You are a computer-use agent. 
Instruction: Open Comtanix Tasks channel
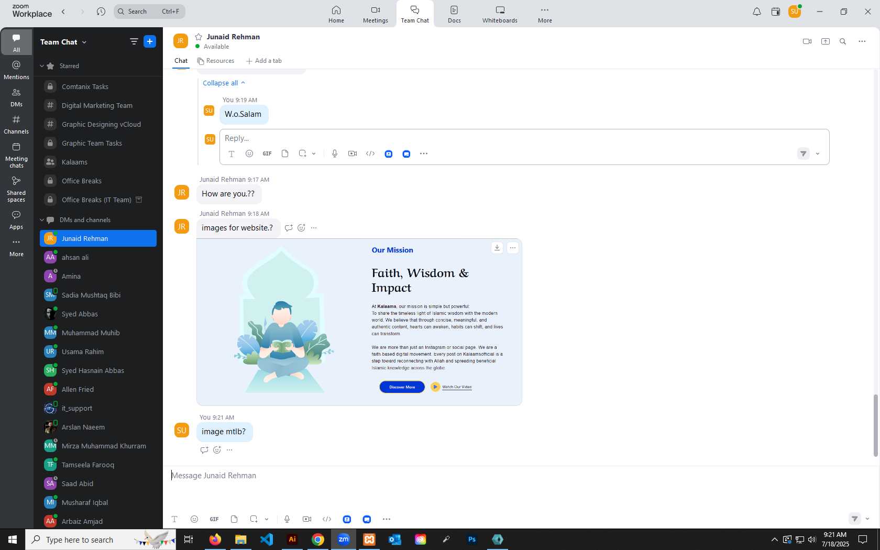(98, 86)
